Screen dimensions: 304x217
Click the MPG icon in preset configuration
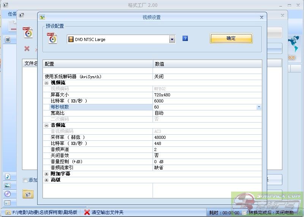tap(52, 38)
